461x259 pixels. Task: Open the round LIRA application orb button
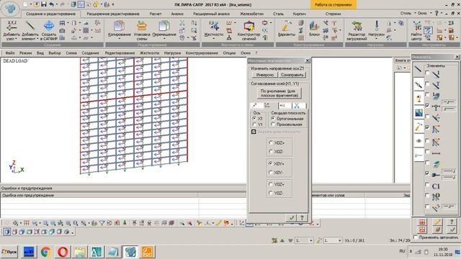pos(10,9)
